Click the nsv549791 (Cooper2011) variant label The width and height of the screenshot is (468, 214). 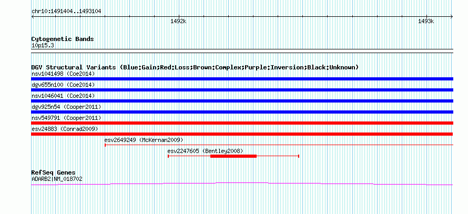pyautogui.click(x=66, y=118)
